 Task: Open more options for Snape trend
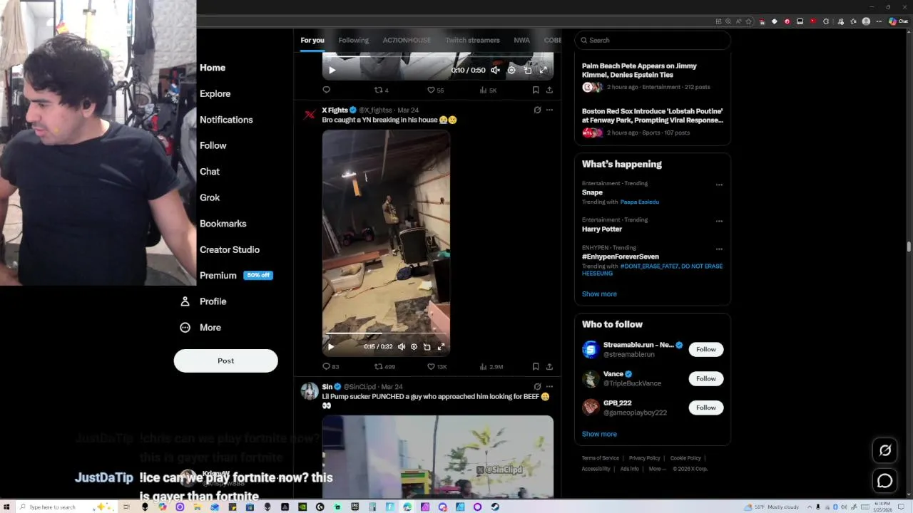click(x=719, y=185)
